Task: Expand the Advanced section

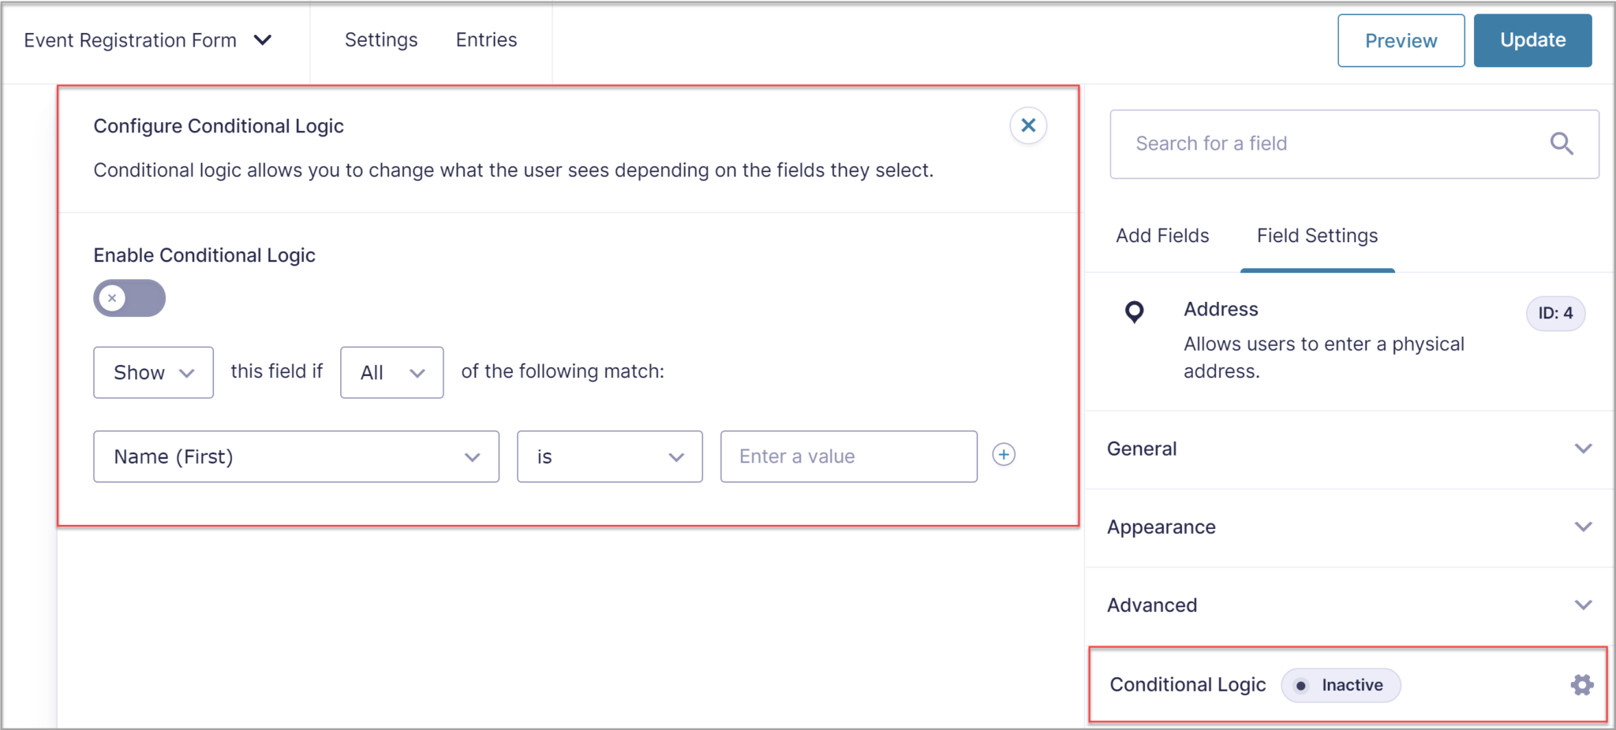Action: tap(1584, 605)
